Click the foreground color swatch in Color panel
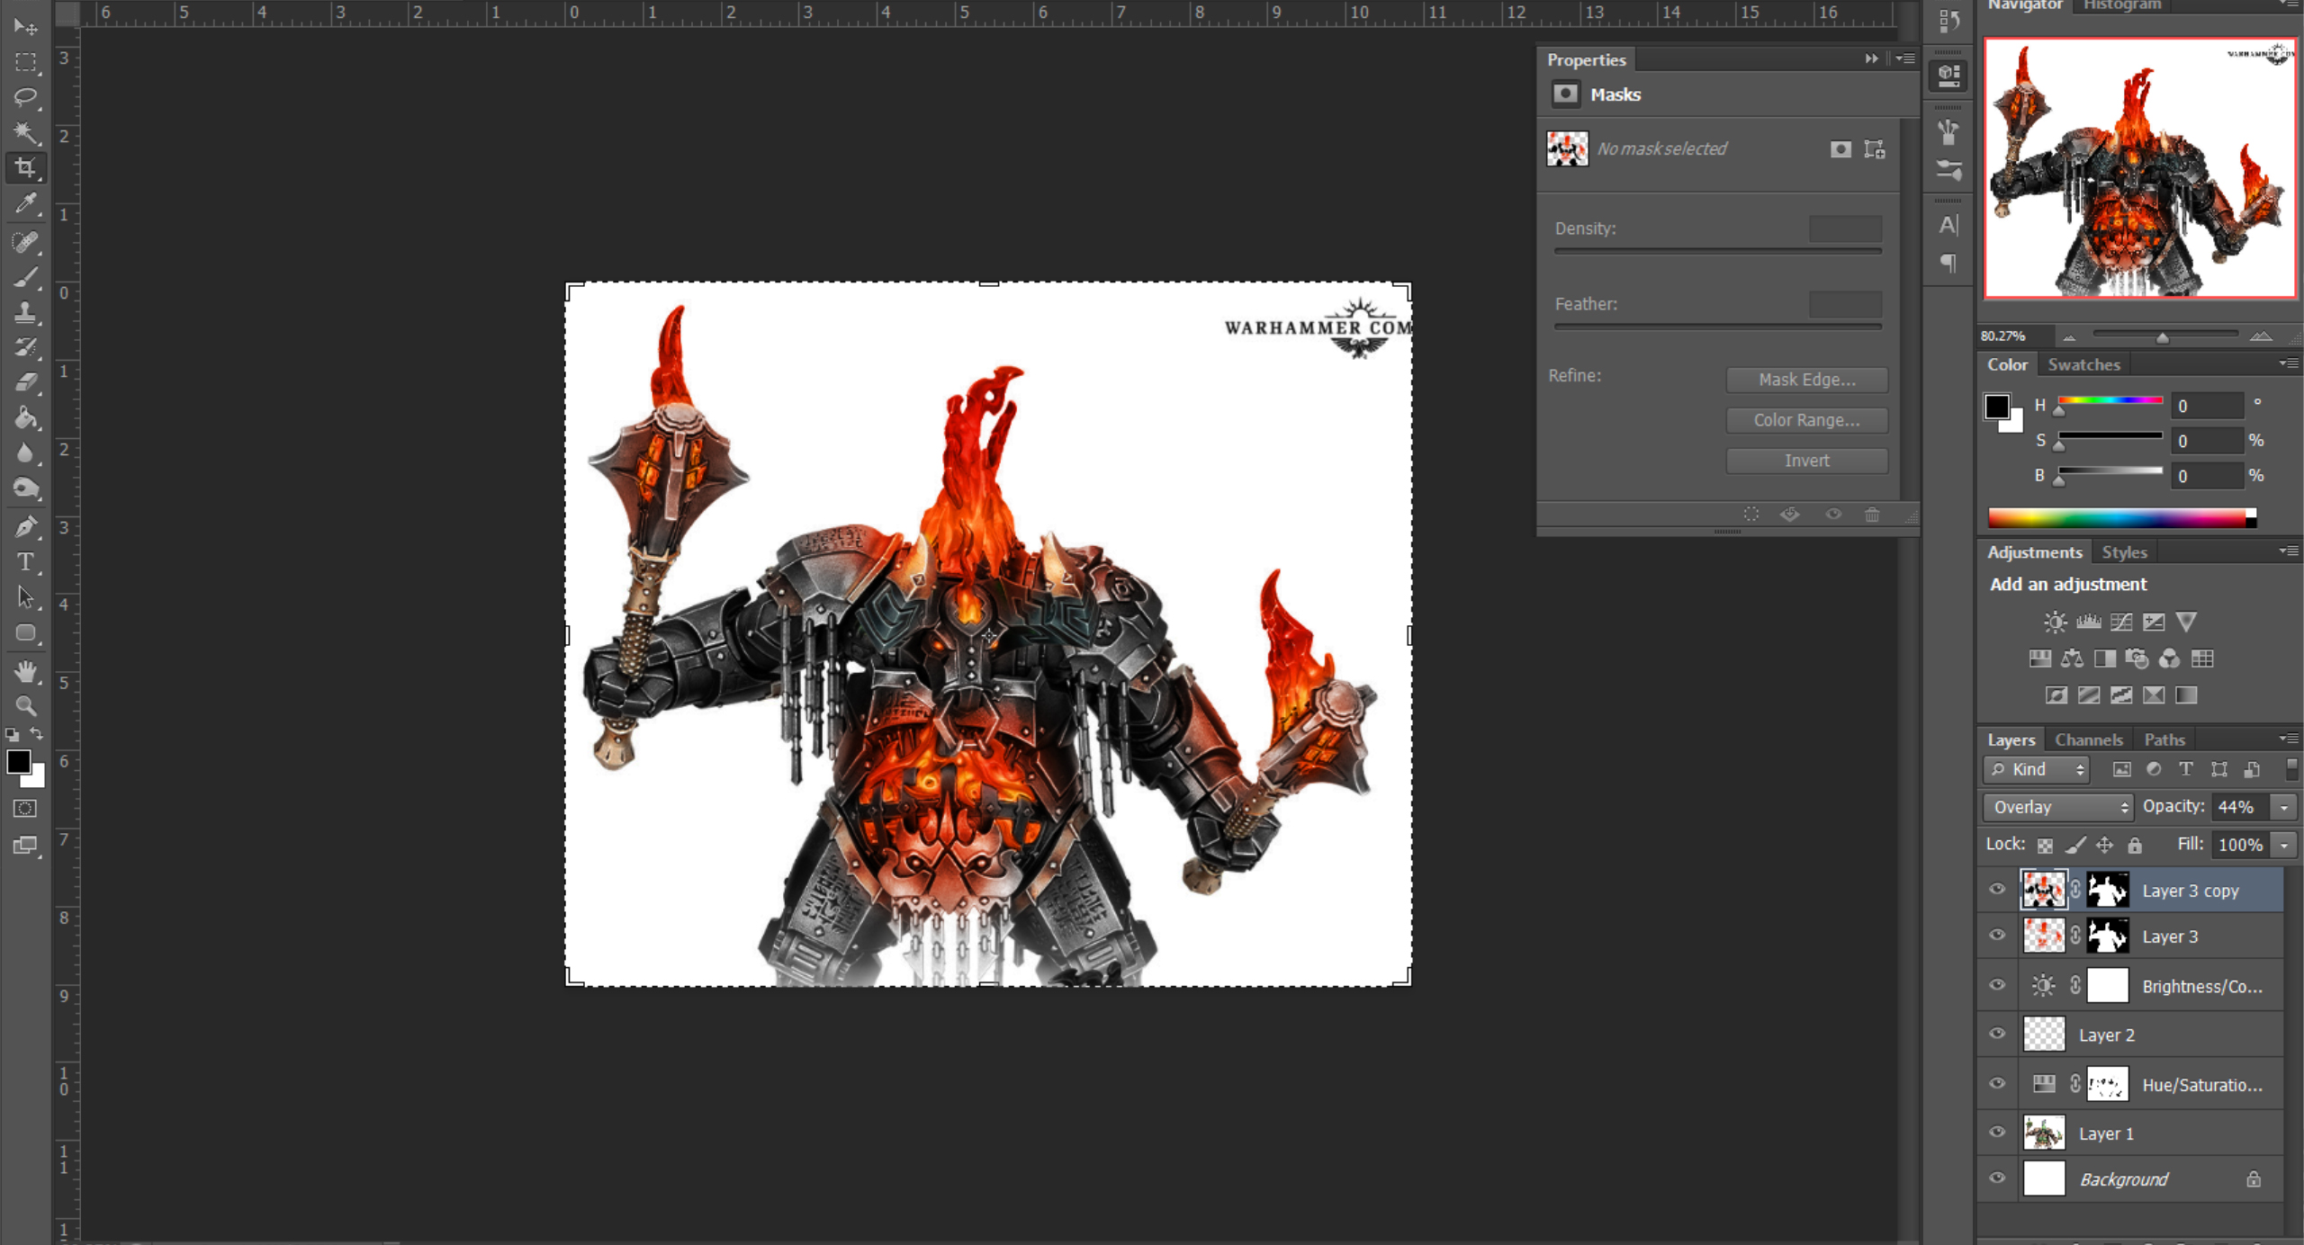Viewport: 2304px width, 1245px height. click(1996, 408)
